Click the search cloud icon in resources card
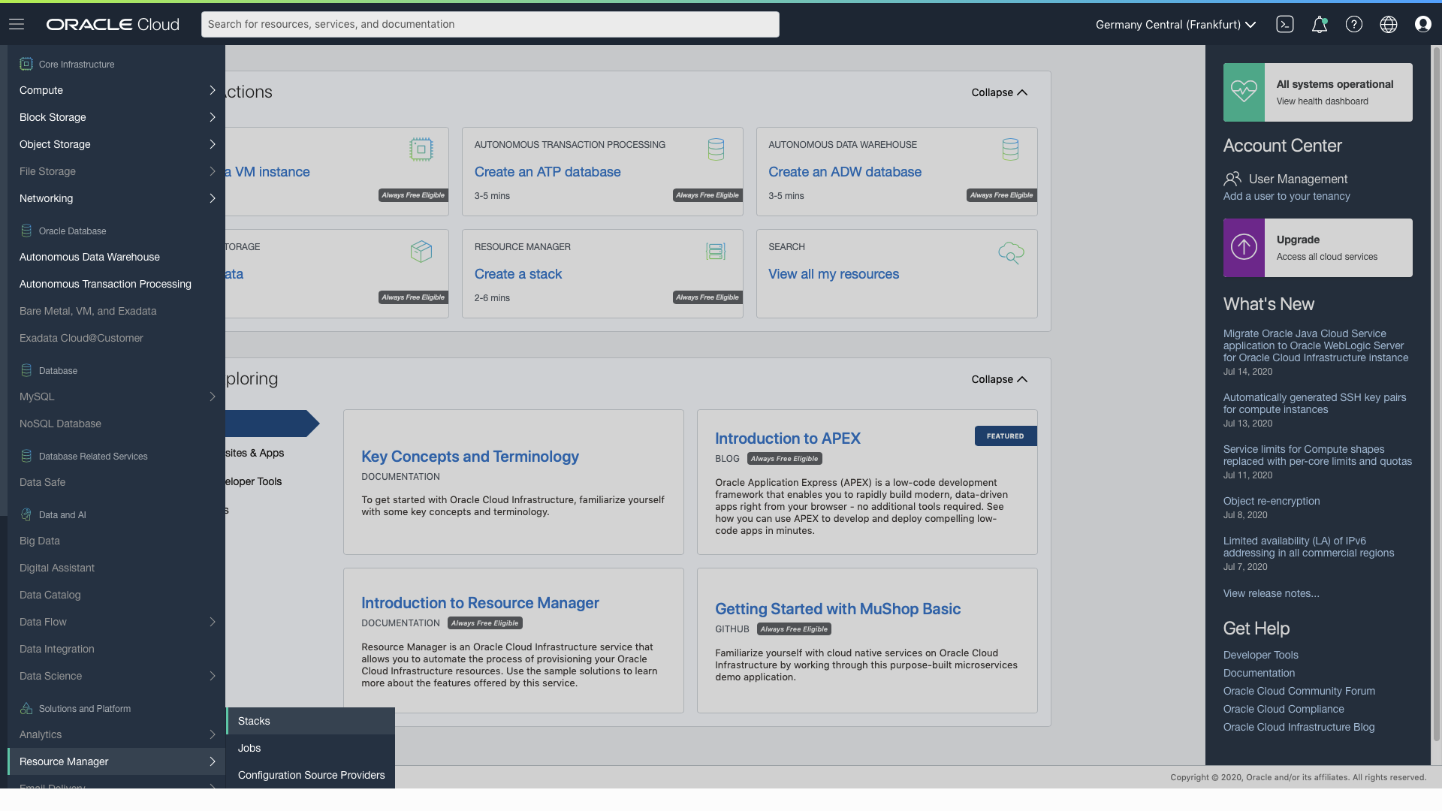This screenshot has width=1442, height=811. (1011, 253)
